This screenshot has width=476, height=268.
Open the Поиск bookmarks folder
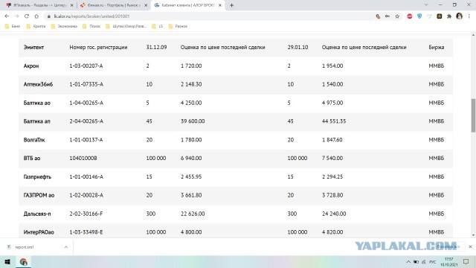pyautogui.click(x=91, y=26)
